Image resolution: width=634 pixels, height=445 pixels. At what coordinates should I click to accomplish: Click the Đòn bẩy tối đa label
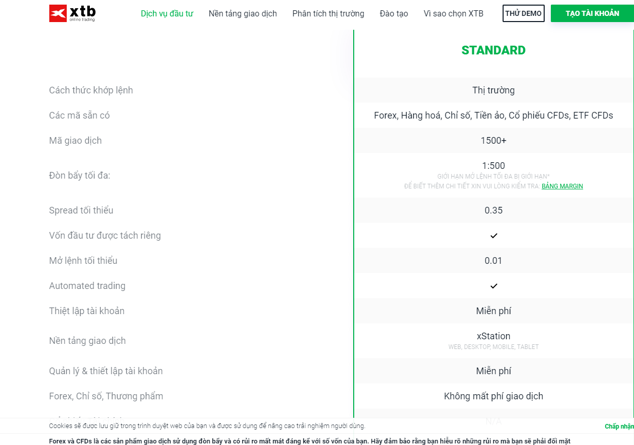pyautogui.click(x=80, y=176)
